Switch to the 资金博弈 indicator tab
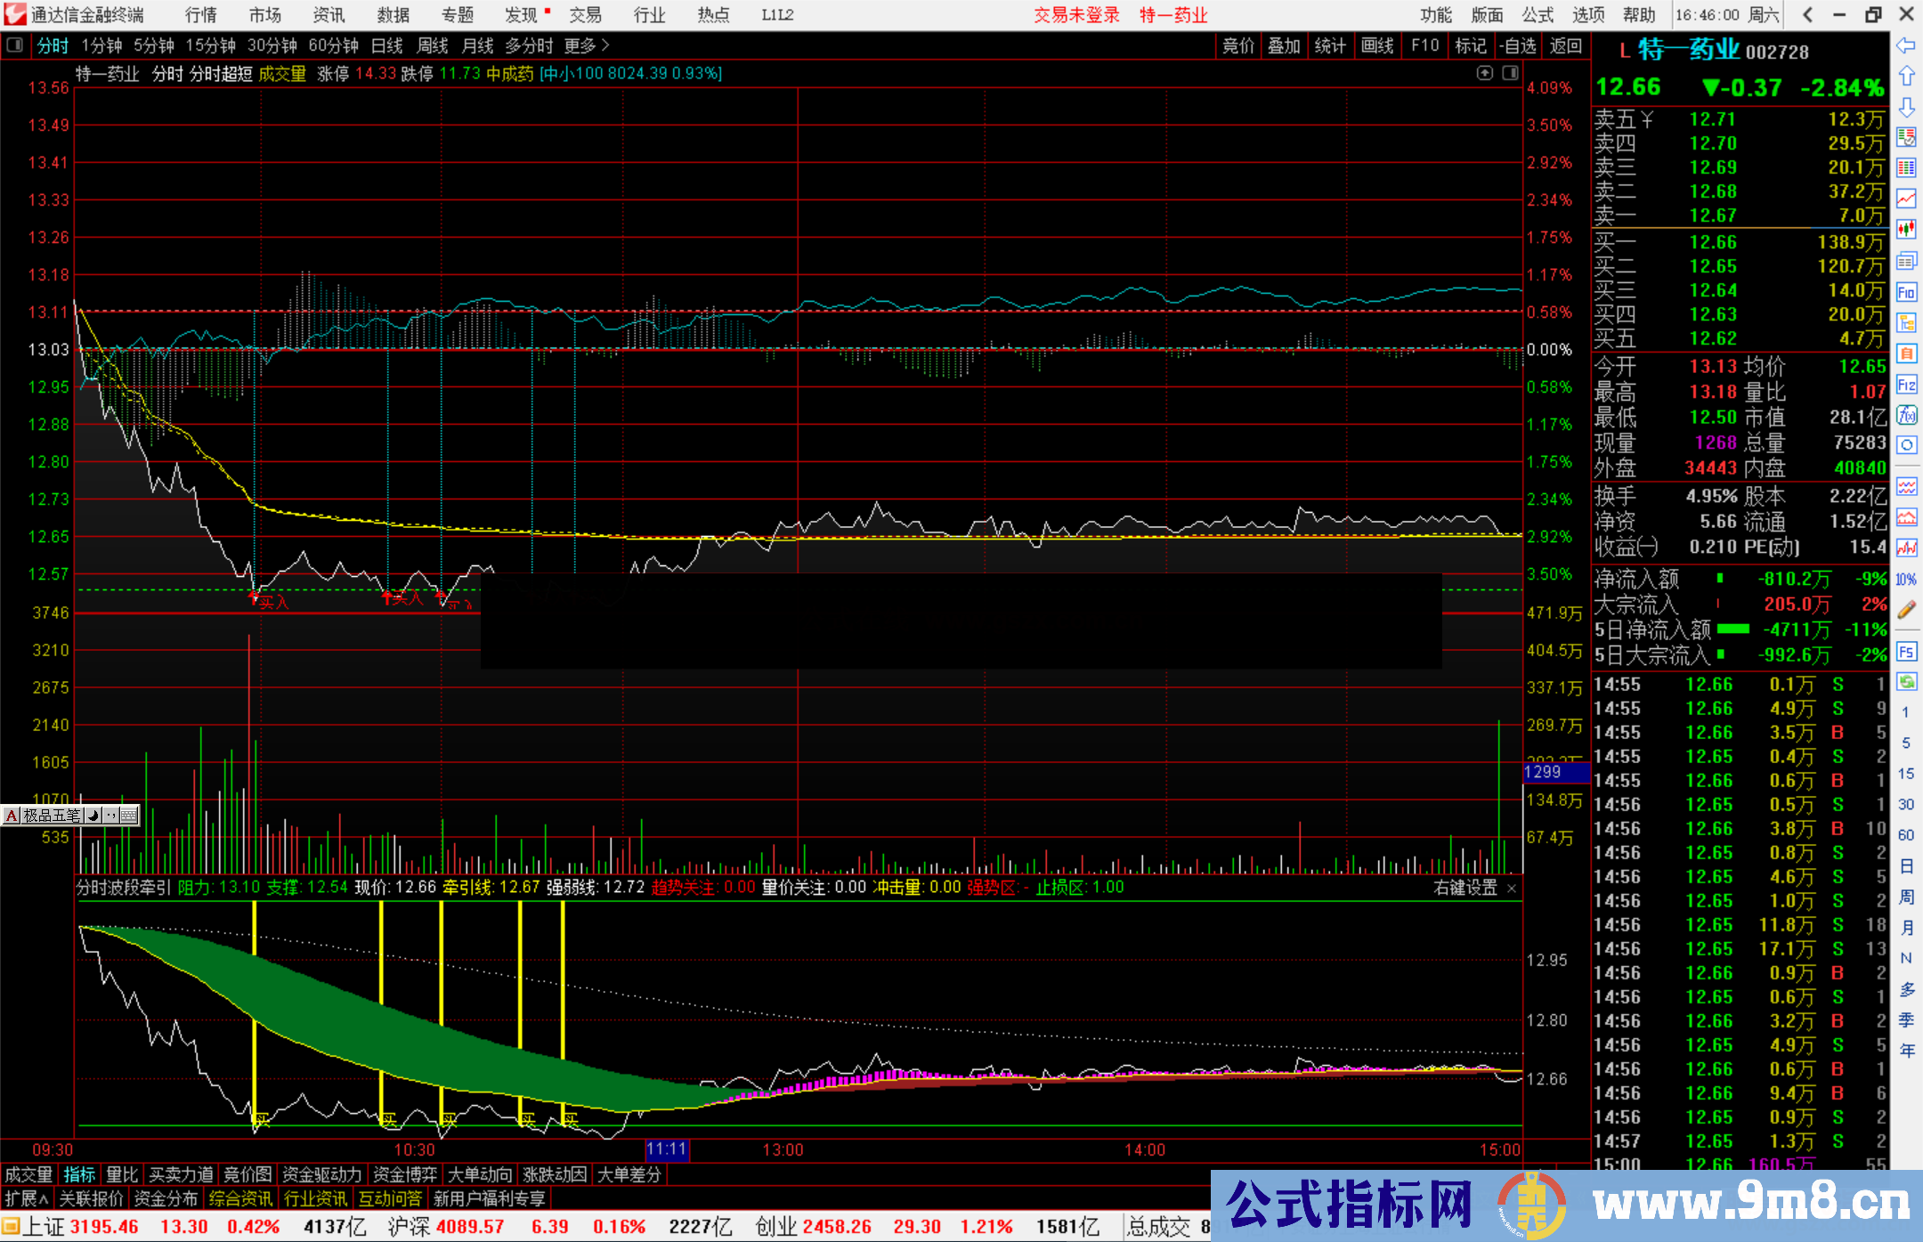The width and height of the screenshot is (1923, 1242). point(405,1174)
